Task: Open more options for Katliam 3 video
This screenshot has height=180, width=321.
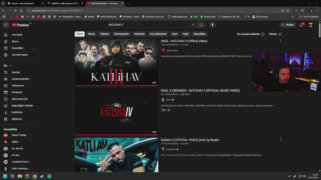Action: tap(280, 139)
